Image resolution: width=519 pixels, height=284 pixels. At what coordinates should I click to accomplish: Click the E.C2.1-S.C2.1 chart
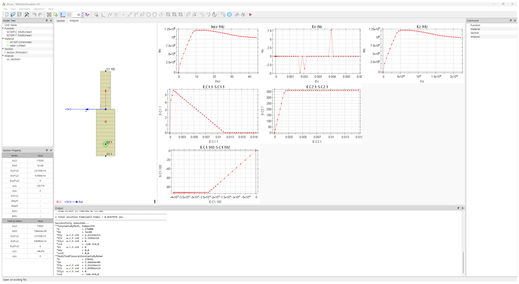coord(311,113)
